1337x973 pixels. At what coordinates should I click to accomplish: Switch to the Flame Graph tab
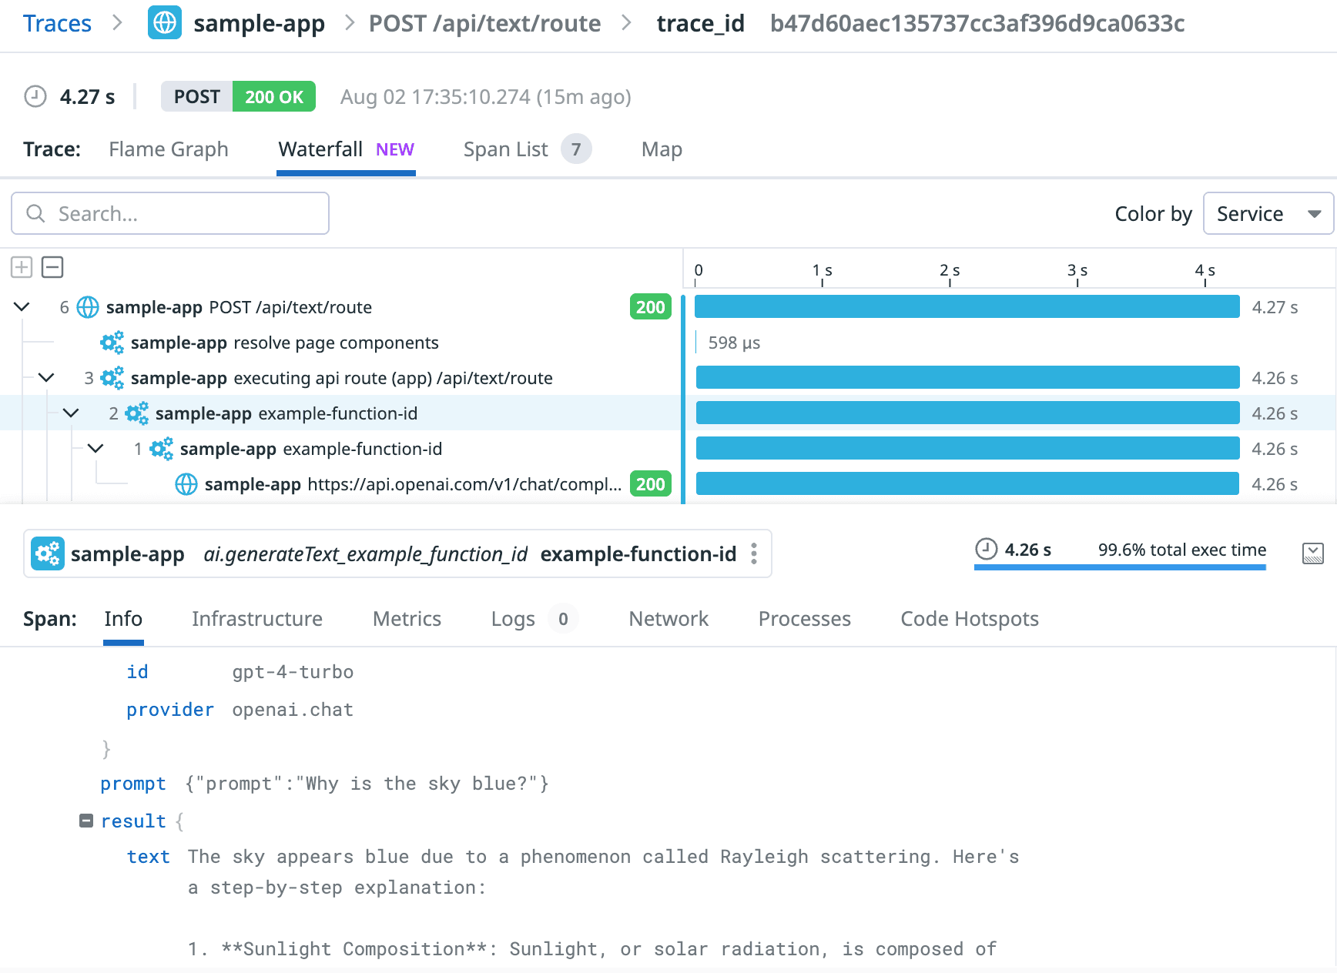click(x=169, y=149)
